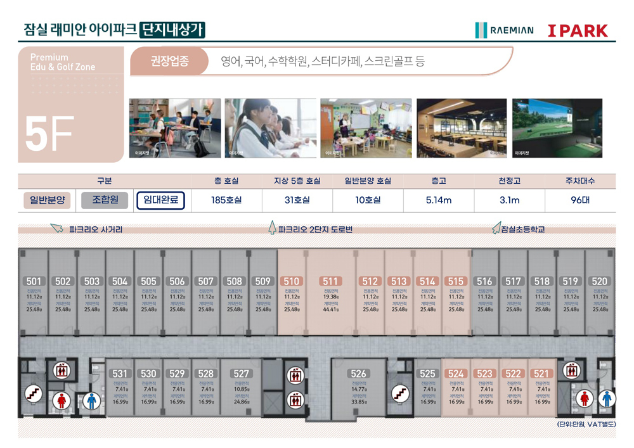Open the screen golf photo

[x=557, y=128]
